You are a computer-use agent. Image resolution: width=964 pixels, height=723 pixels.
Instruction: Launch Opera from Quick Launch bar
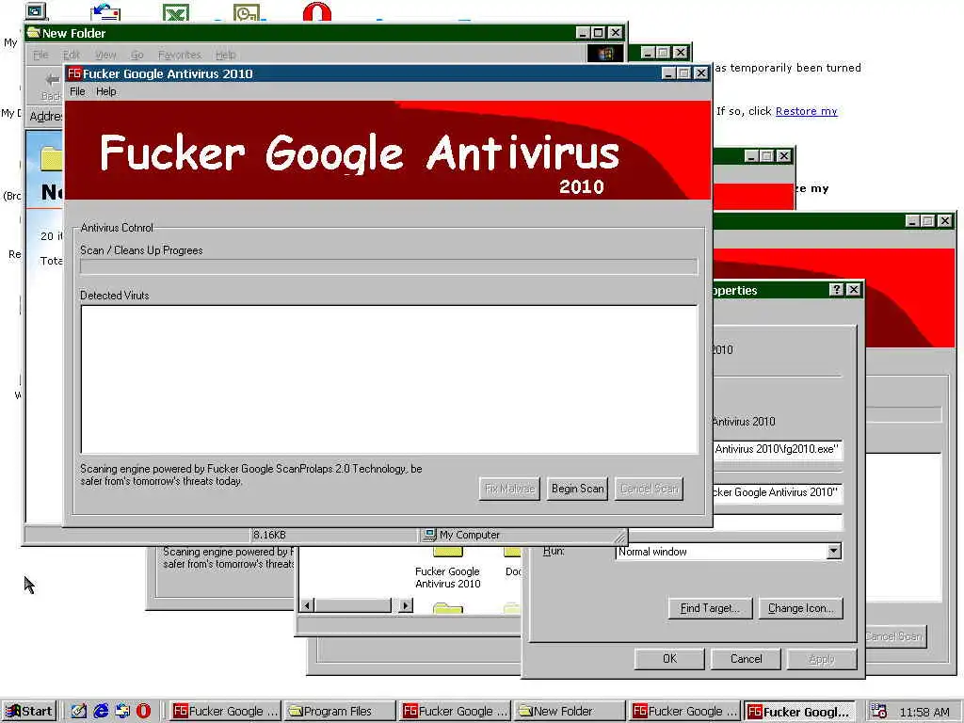[x=143, y=712]
